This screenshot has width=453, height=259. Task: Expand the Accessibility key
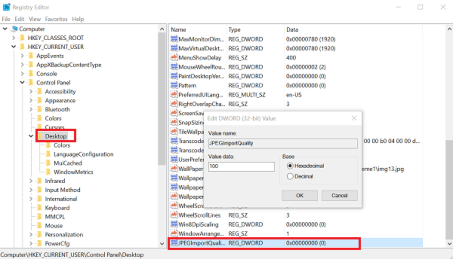(31, 91)
